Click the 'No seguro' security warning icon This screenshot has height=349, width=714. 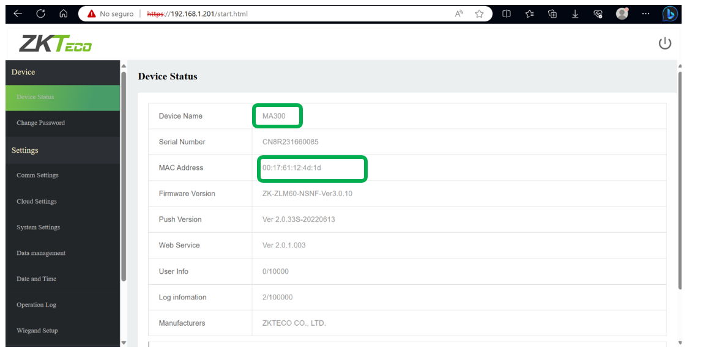92,13
